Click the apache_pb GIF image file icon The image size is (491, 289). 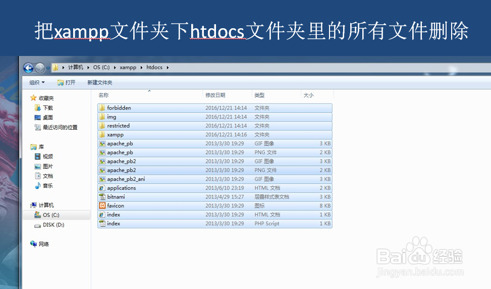pos(102,143)
